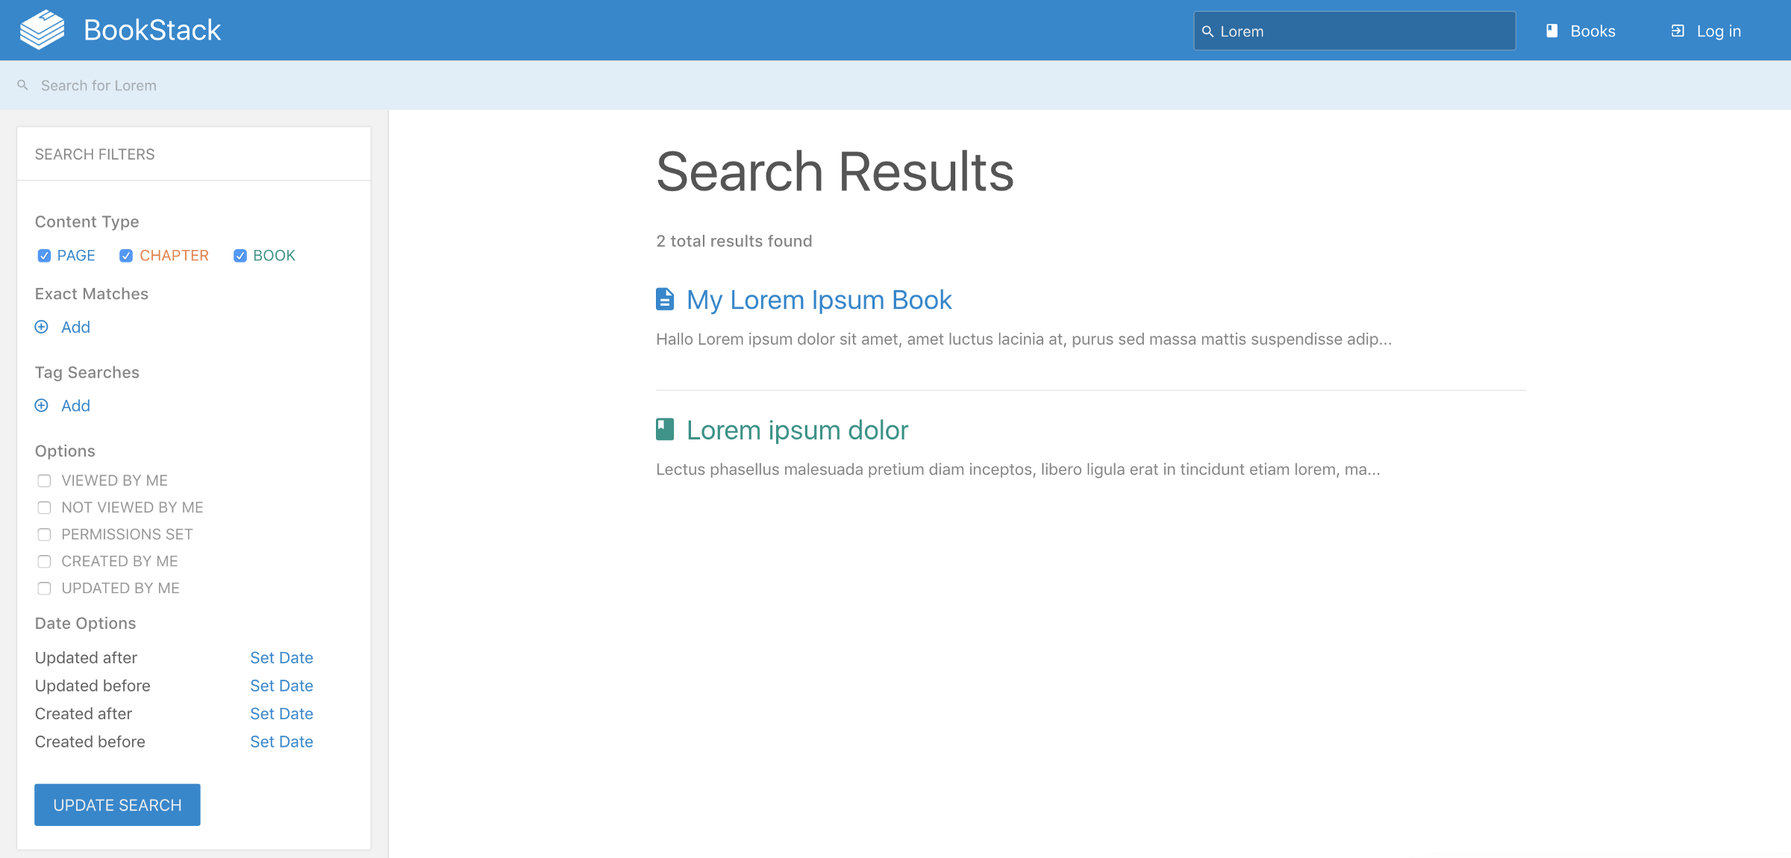Click the BookStack logo icon

pyautogui.click(x=42, y=30)
